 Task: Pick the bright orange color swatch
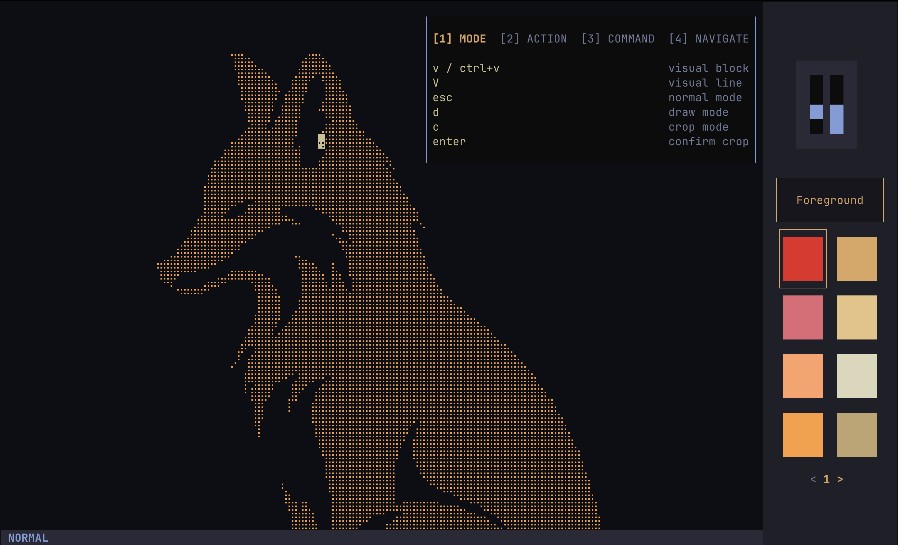(803, 435)
